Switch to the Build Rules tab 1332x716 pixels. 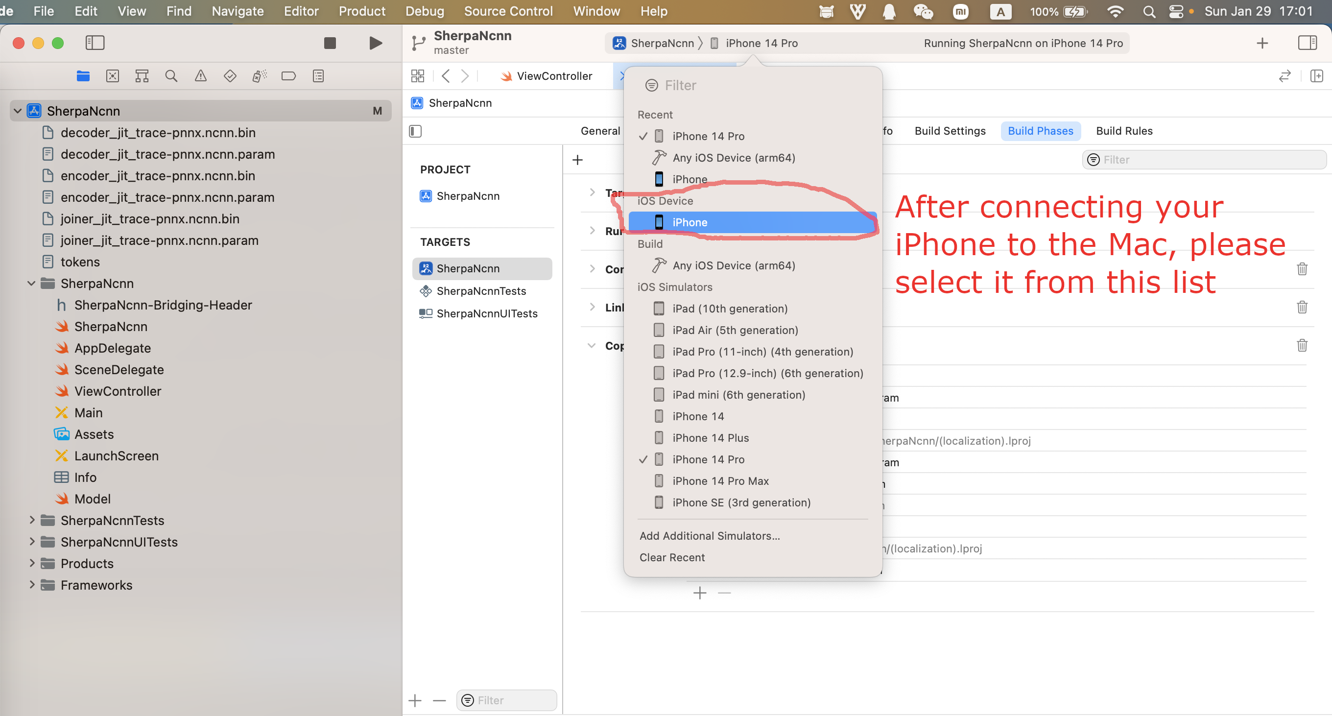click(1124, 131)
